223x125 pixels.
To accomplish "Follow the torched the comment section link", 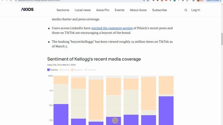I will 112,28.
